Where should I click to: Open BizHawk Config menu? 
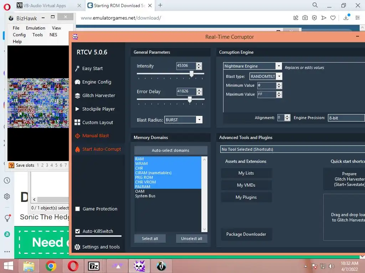click(19, 35)
